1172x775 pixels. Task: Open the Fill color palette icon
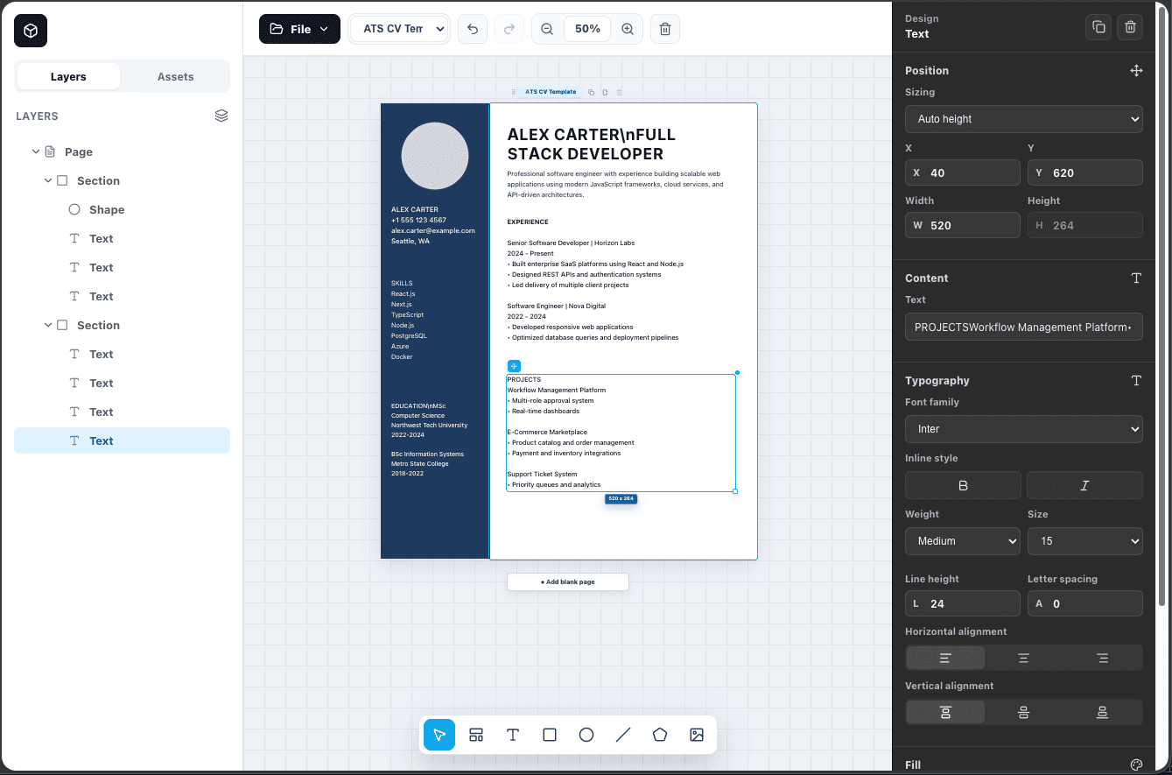pyautogui.click(x=1136, y=764)
